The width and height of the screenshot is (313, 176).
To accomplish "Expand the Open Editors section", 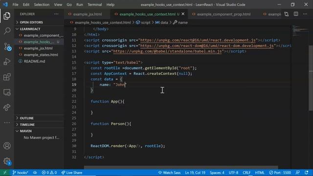I will tap(39, 22).
